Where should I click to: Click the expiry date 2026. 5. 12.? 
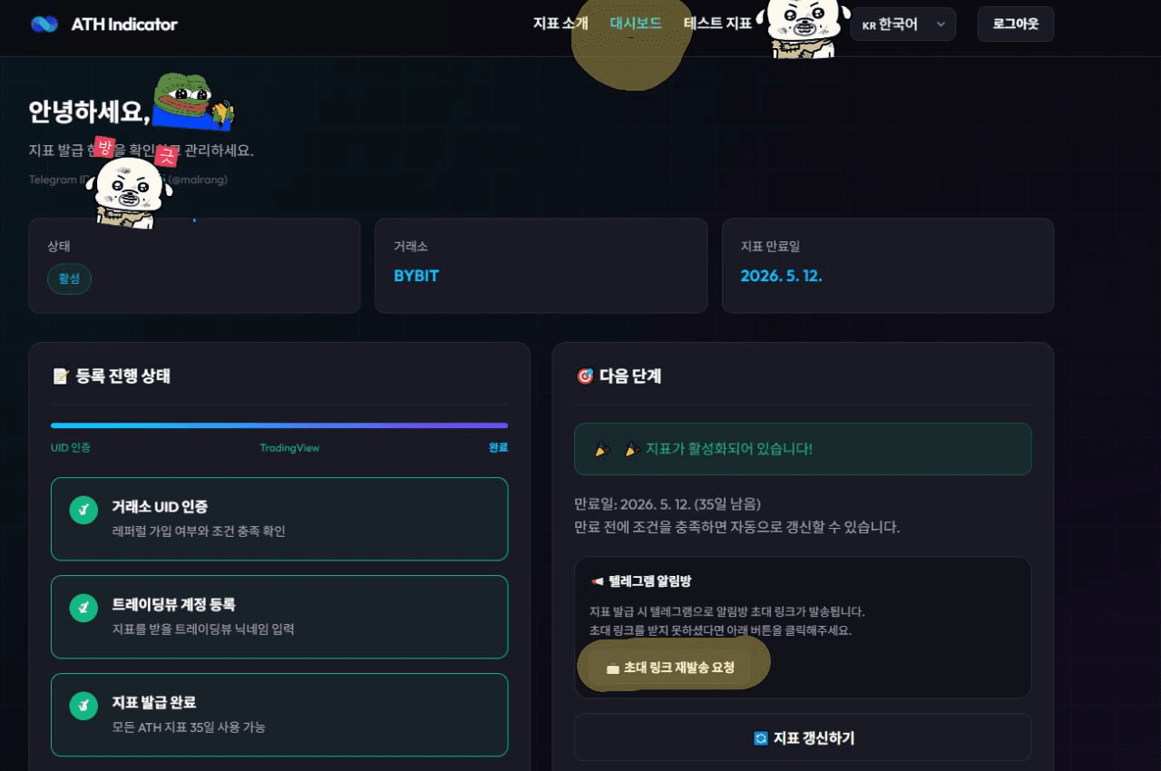tap(781, 276)
